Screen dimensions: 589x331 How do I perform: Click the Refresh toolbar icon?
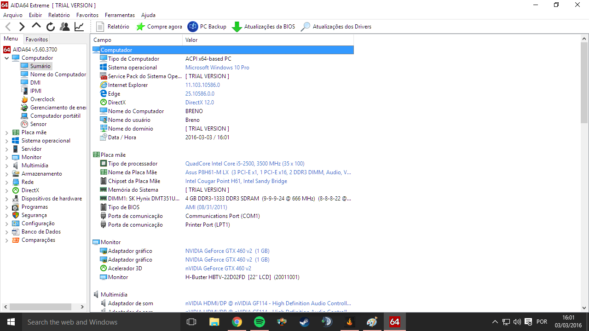click(51, 27)
